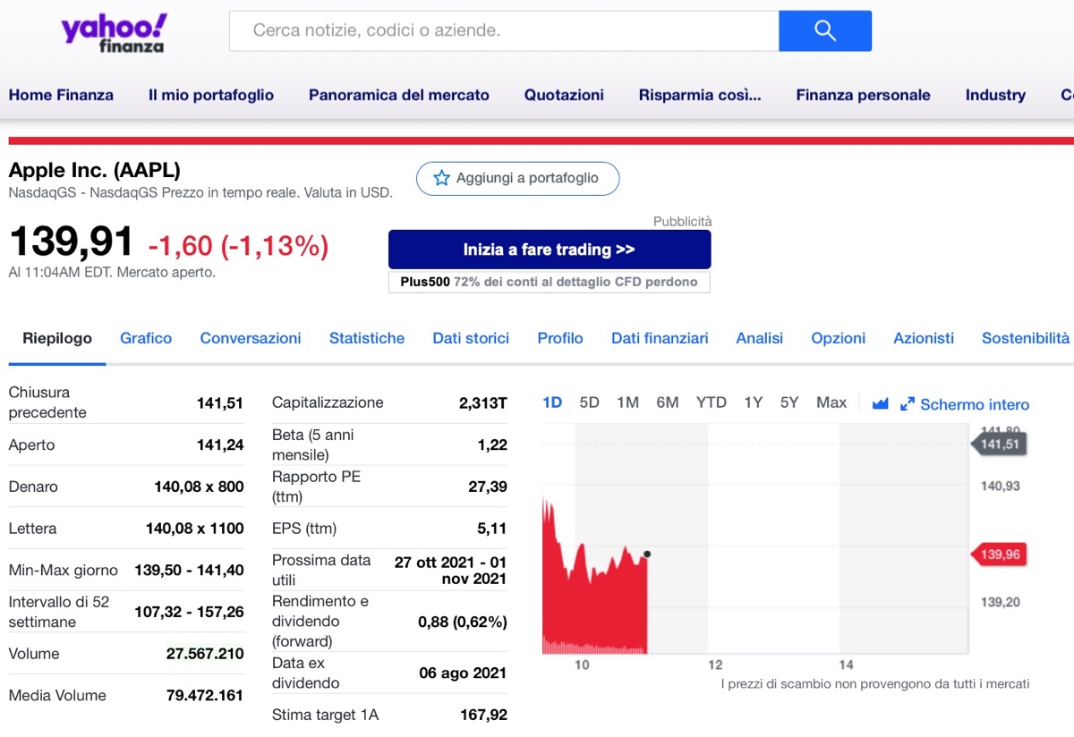Image resolution: width=1074 pixels, height=737 pixels.
Task: Click Denaro value 140,08 x 800
Action: point(199,487)
